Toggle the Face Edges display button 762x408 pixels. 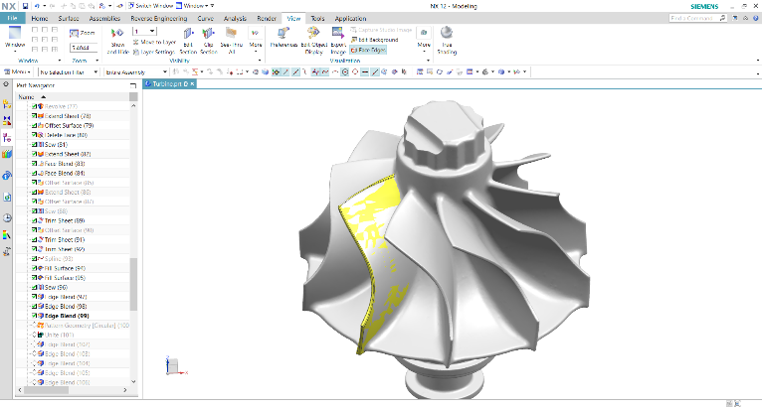point(368,50)
